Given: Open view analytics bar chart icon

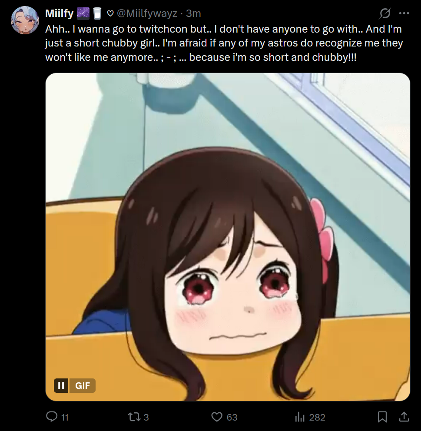Looking at the screenshot, I should click(300, 417).
